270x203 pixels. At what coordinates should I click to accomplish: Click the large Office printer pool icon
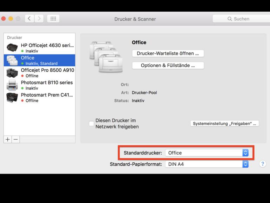(106, 57)
